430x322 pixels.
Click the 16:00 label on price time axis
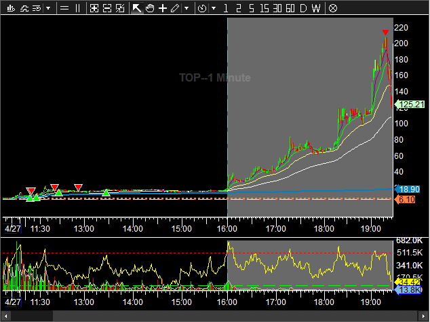(227, 229)
